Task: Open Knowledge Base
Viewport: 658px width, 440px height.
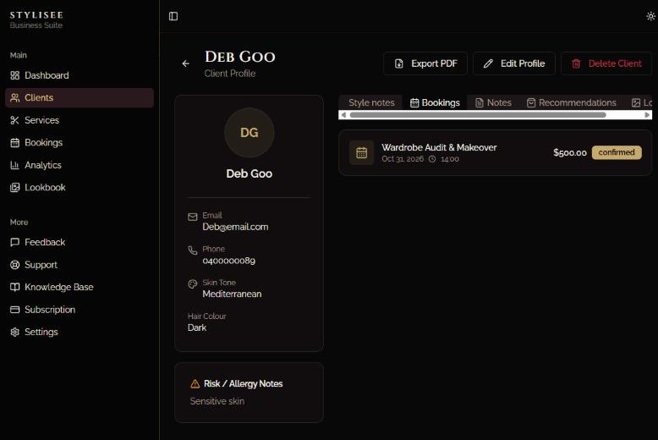Action: coord(80,287)
